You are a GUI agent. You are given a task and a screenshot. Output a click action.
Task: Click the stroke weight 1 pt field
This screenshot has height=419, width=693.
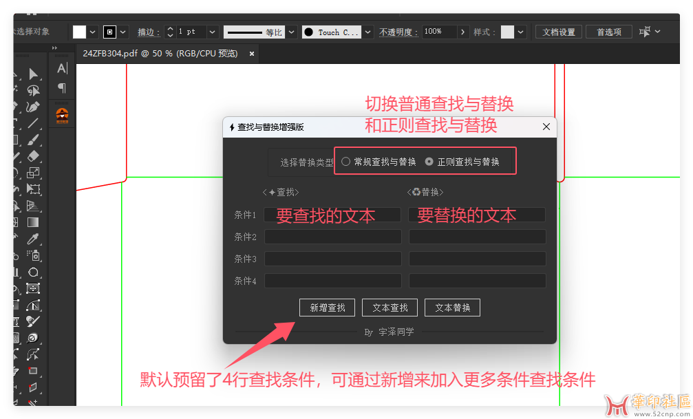(191, 32)
